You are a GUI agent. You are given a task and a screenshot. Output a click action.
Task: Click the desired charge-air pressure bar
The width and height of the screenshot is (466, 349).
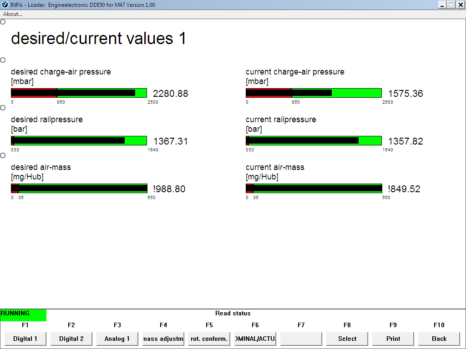click(79, 93)
